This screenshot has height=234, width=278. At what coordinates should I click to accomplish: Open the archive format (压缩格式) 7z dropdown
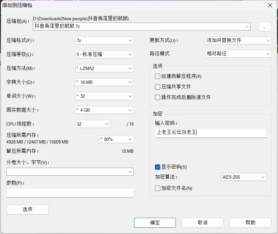tap(104, 41)
